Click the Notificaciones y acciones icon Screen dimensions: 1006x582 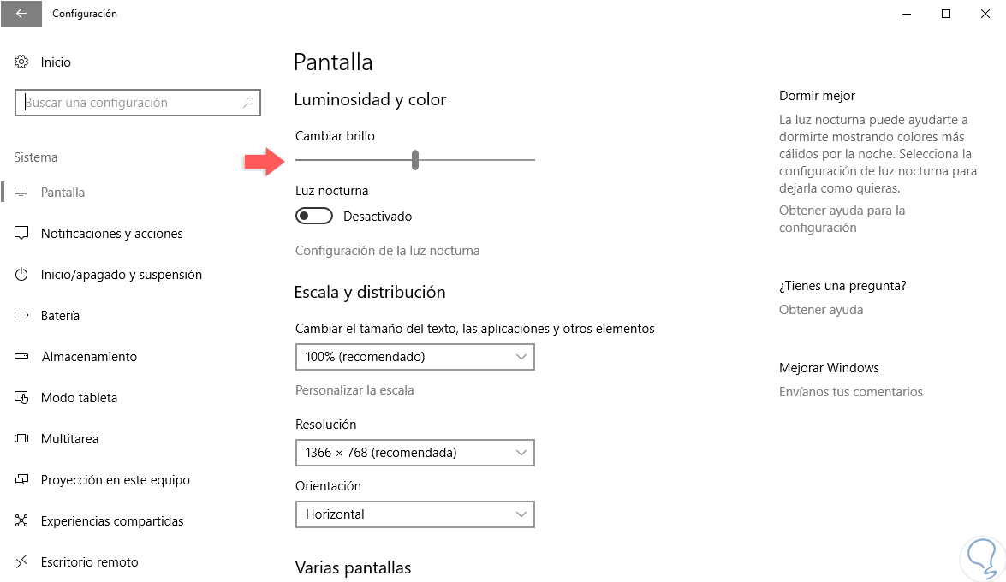[x=22, y=234]
